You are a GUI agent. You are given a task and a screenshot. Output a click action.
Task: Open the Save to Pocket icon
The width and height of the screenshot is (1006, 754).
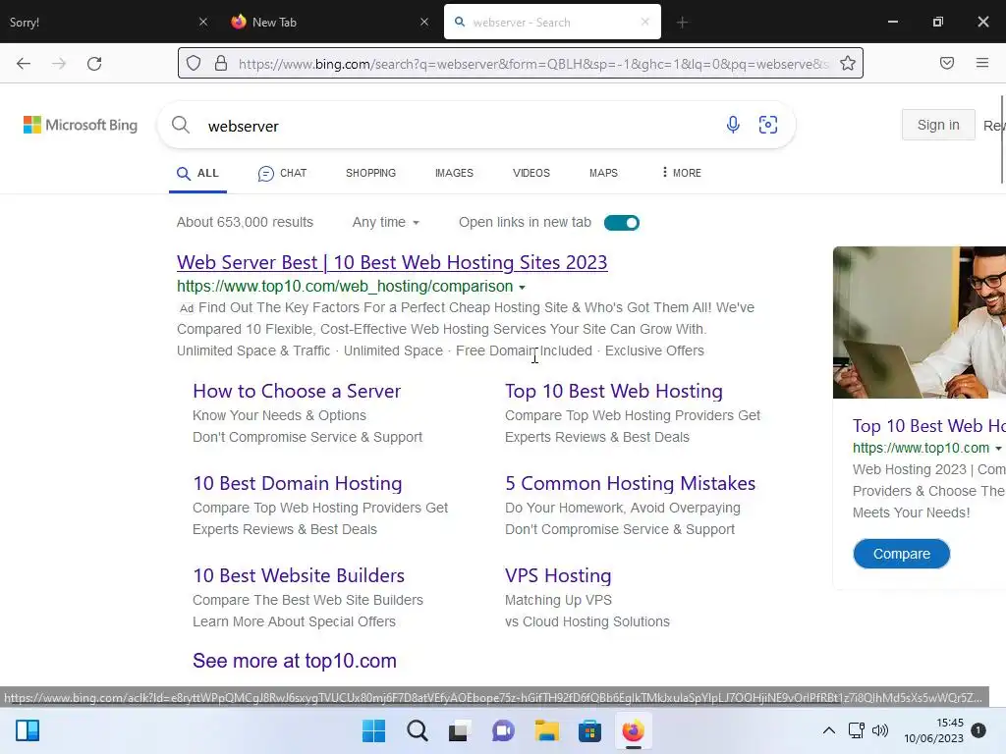947,63
